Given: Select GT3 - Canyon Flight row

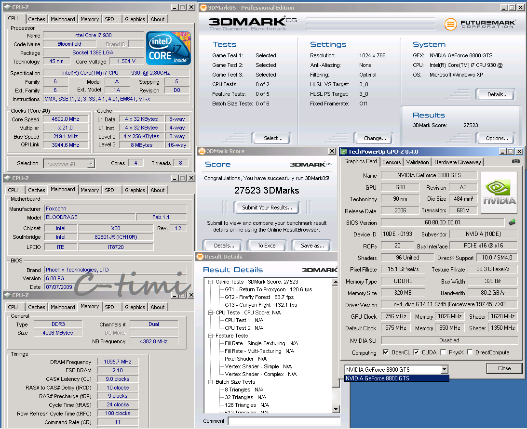Looking at the screenshot, I should 261,305.
